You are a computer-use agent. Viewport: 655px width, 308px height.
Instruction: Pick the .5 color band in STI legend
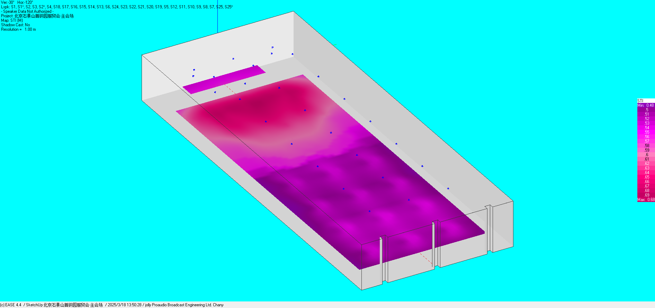click(x=646, y=110)
